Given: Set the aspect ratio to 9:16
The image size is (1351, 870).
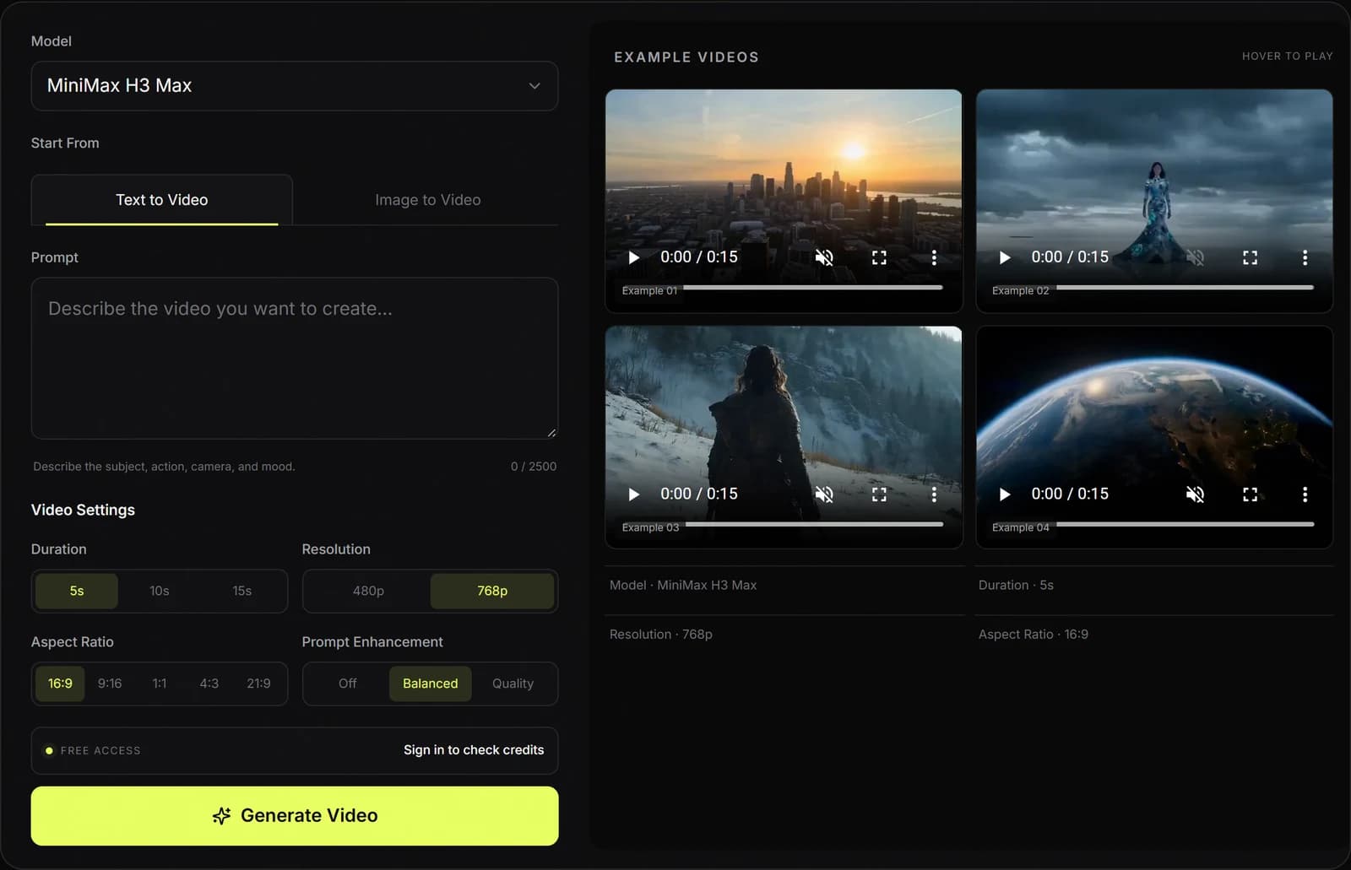Looking at the screenshot, I should click(x=110, y=684).
